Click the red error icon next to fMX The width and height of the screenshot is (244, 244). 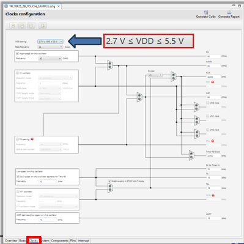click(213, 82)
